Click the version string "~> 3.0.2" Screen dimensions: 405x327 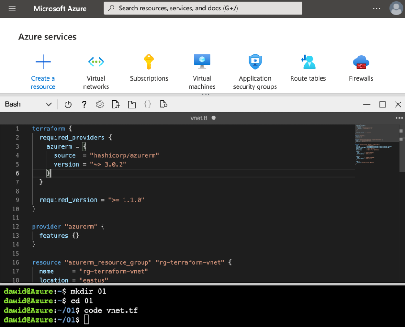click(x=108, y=164)
